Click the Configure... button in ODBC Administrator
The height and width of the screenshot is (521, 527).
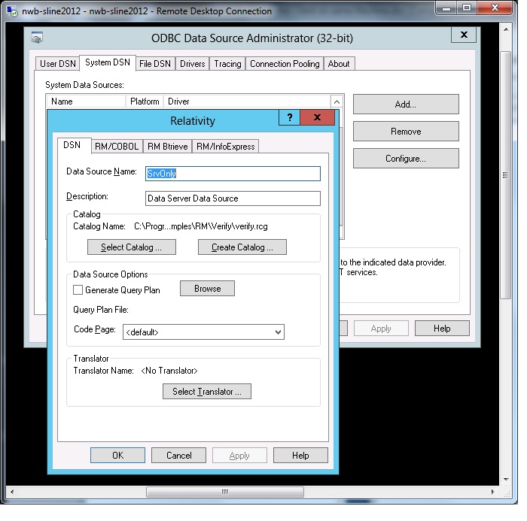406,159
